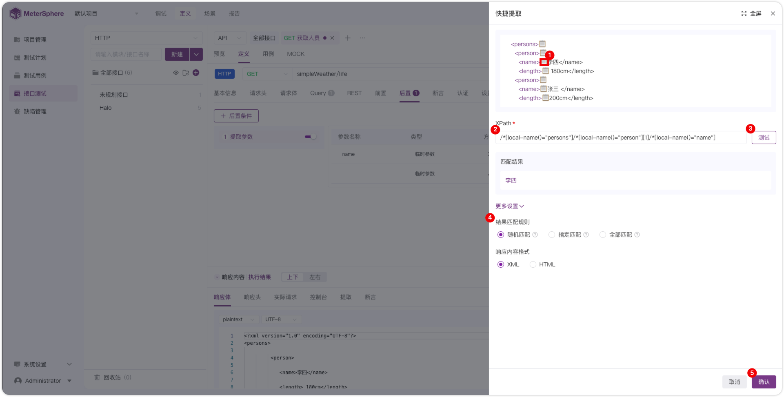Click the XPath expression input field
This screenshot has width=784, height=397.
621,138
